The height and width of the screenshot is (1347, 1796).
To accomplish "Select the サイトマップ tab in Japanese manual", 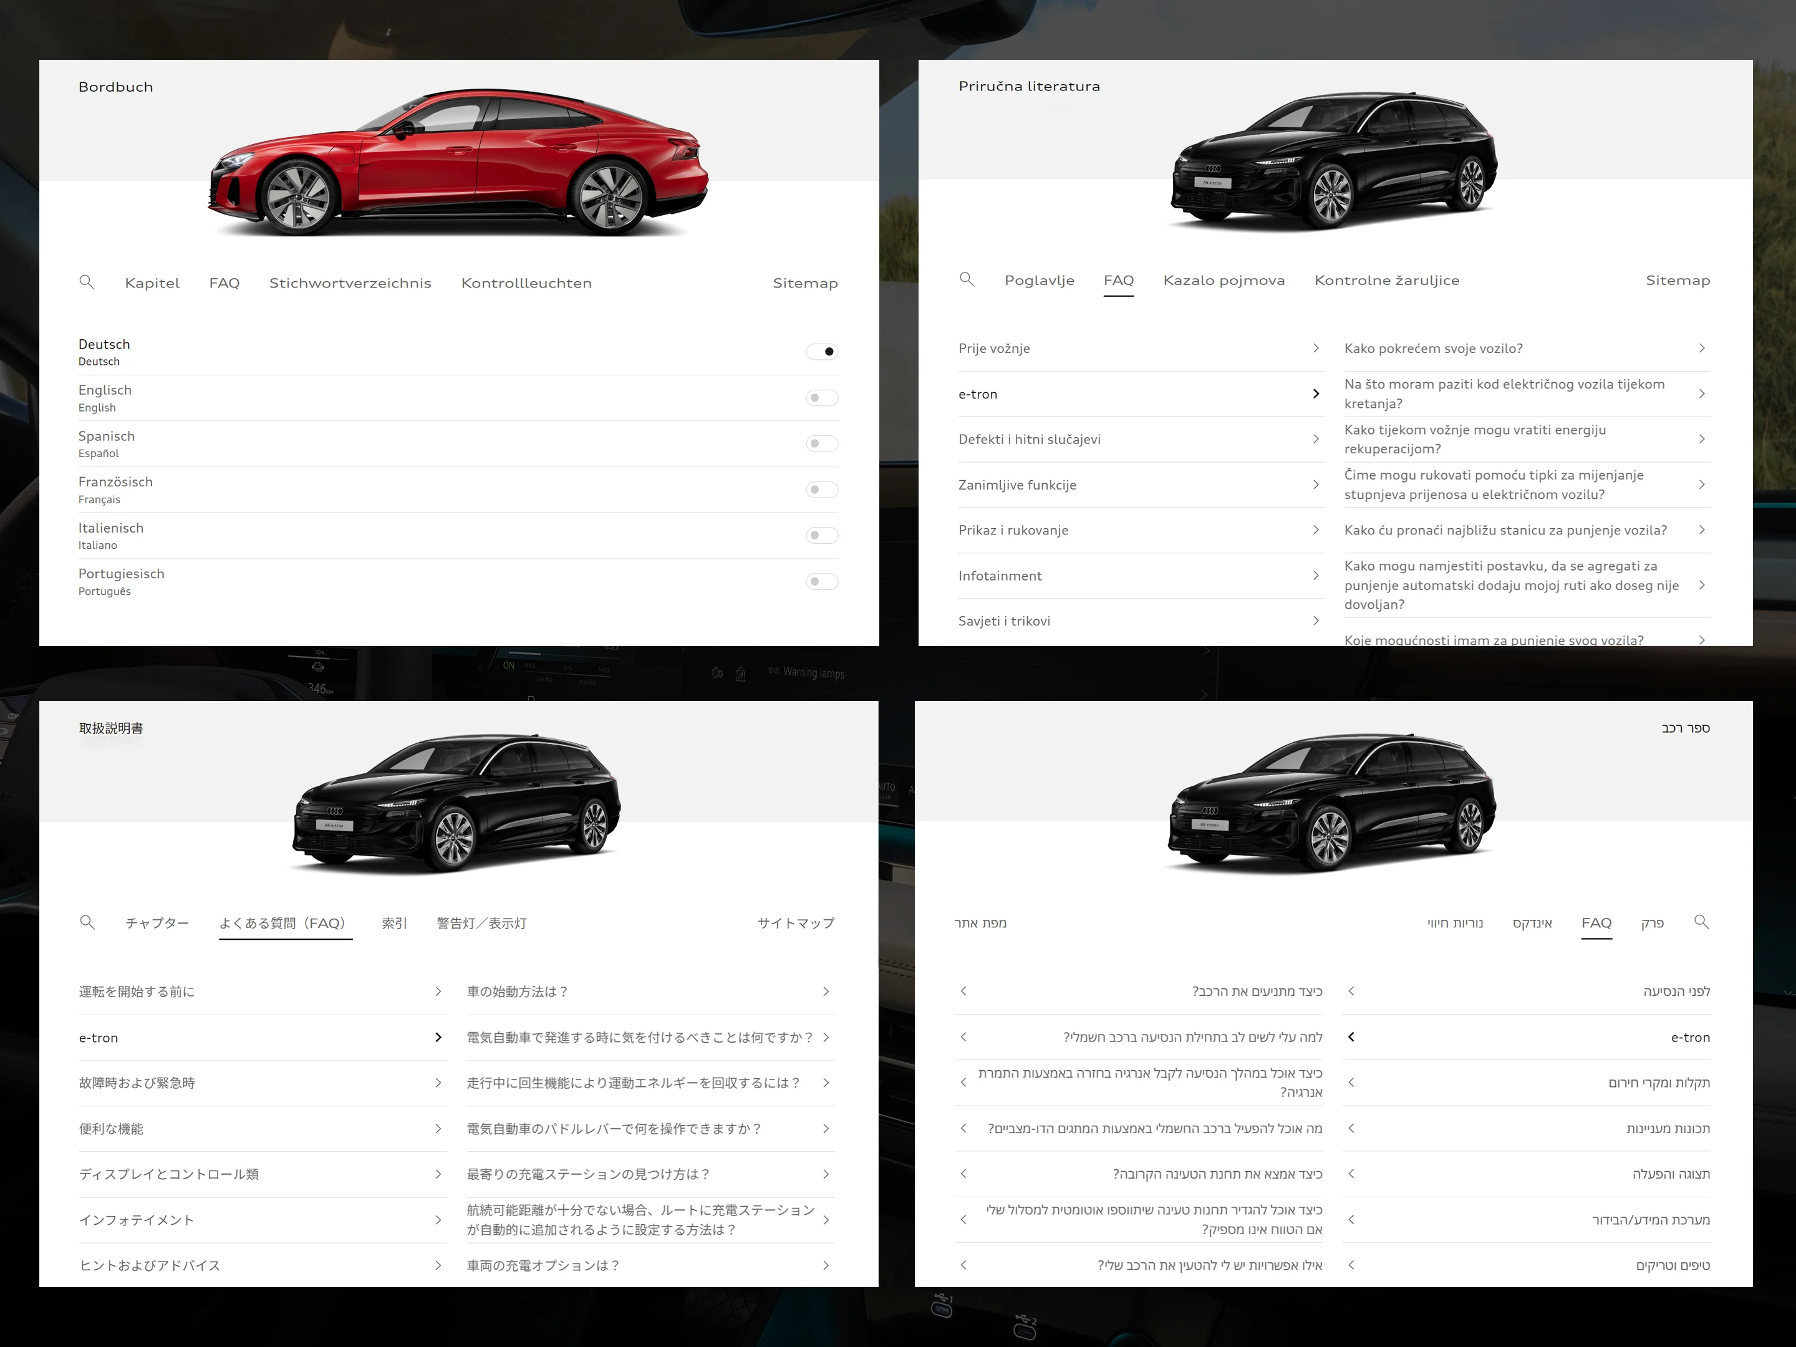I will (x=795, y=923).
